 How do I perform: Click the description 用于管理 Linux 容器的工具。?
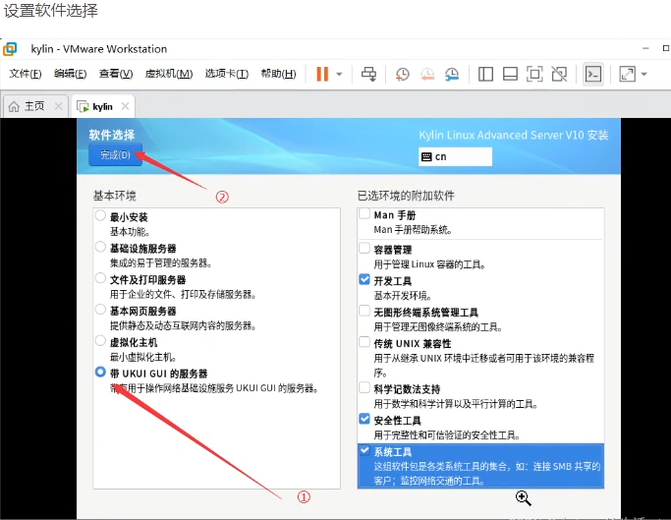pyautogui.click(x=429, y=264)
